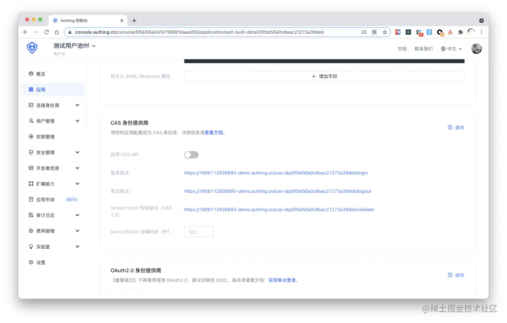Expand the 扩展能力 chevron
Screen dimensions: 507x323
pos(77,184)
